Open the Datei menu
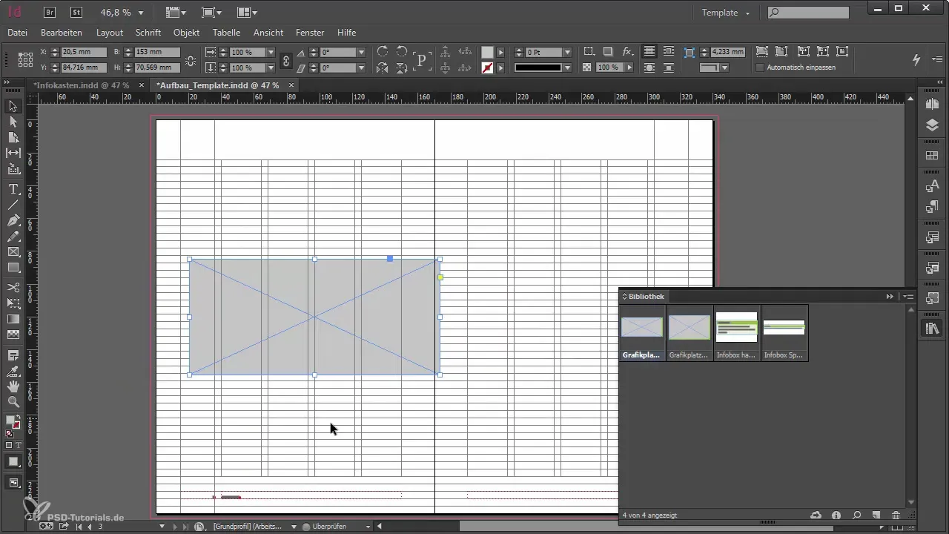Screen dimensions: 949x534 [x=17, y=33]
